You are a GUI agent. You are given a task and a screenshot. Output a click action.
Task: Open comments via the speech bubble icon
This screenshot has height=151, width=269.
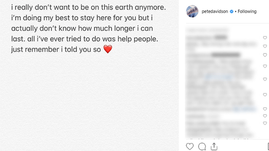[202, 146]
